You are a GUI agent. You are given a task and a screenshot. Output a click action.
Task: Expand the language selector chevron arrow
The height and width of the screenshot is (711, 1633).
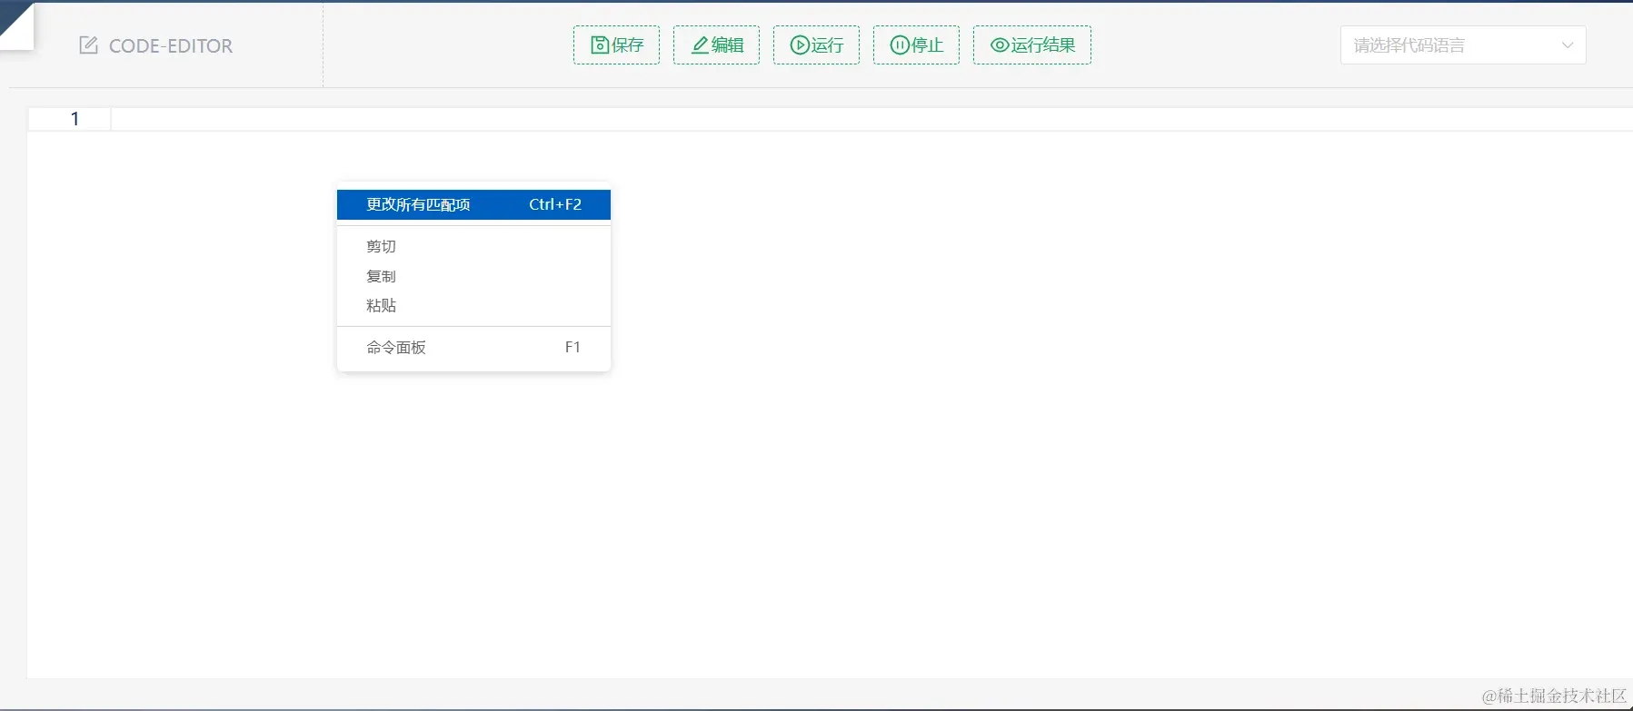pos(1568,45)
